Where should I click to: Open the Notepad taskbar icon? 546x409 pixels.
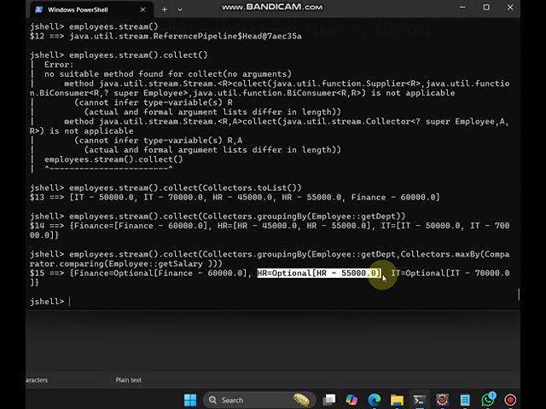pos(465,400)
